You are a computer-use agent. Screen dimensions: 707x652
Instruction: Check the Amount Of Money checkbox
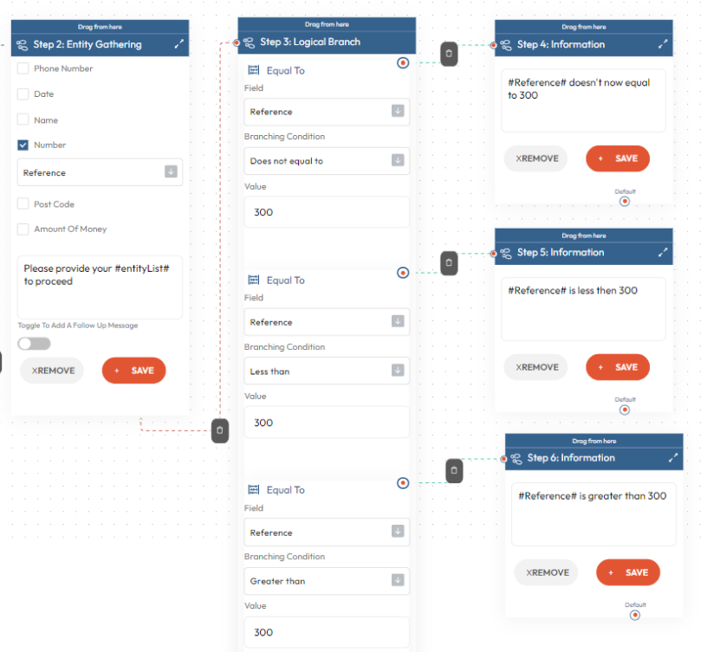tap(23, 229)
